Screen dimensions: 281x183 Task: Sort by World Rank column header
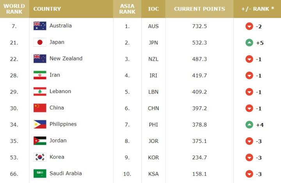14,9
